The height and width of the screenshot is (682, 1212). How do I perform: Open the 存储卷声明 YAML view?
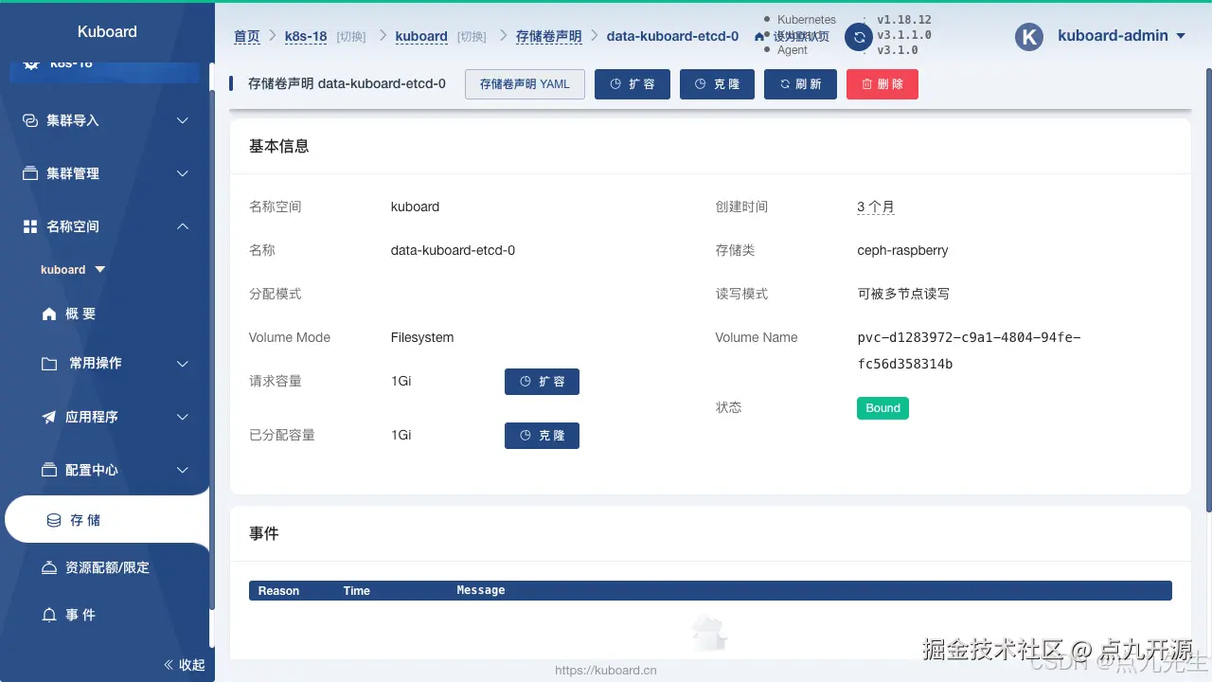[x=525, y=84]
